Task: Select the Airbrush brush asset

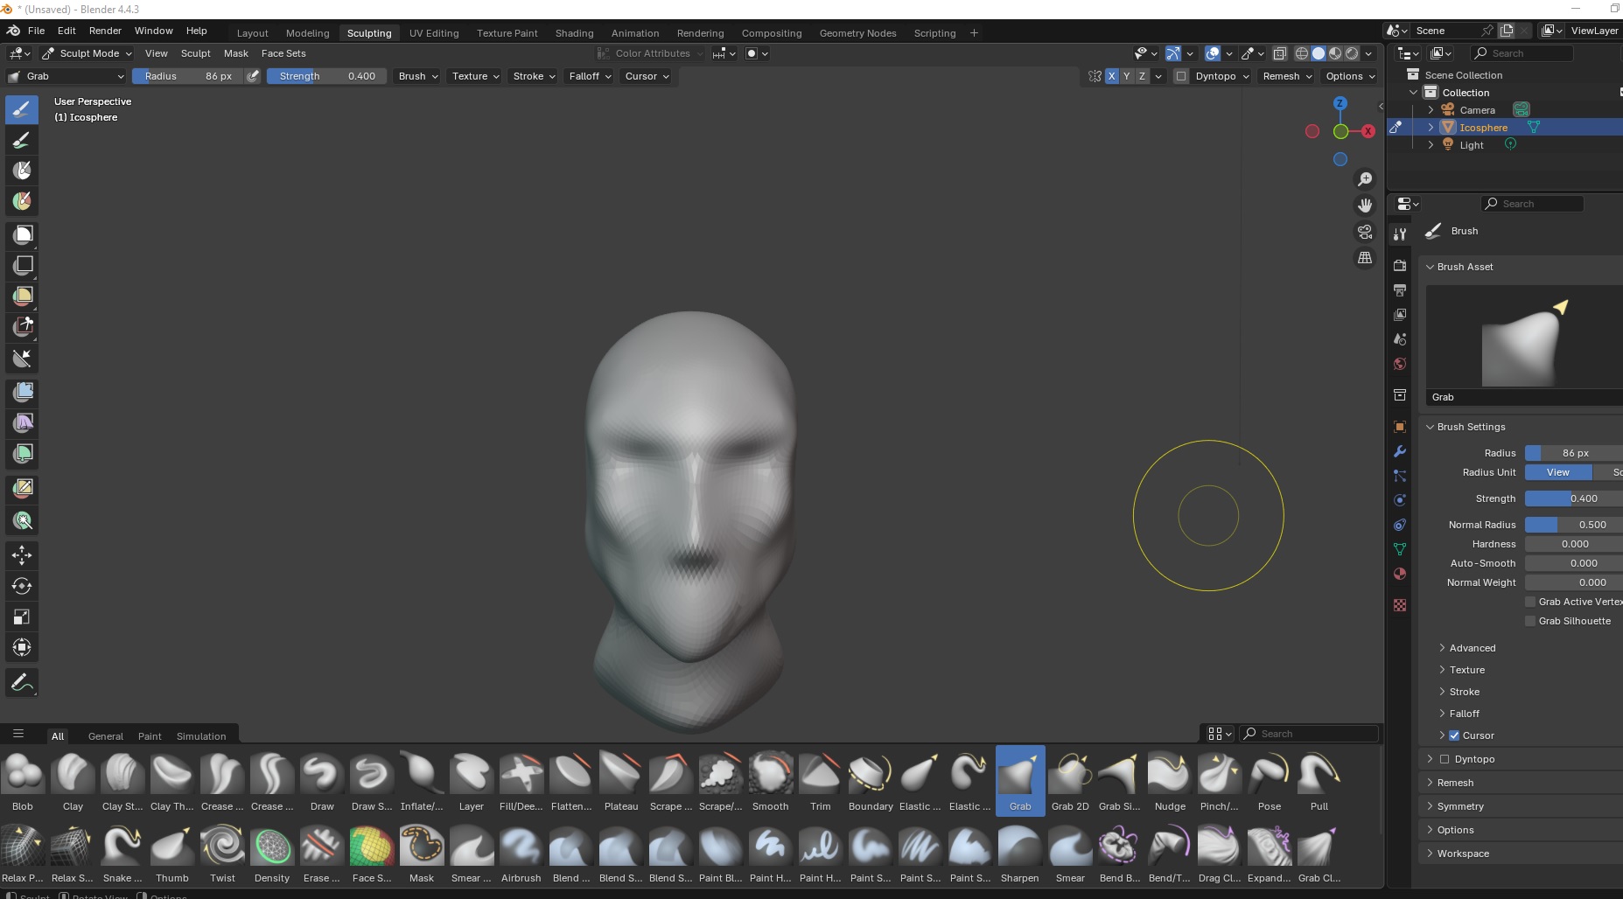Action: 521,853
